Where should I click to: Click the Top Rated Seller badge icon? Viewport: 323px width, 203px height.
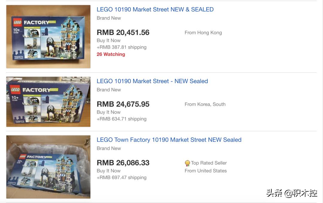click(188, 163)
